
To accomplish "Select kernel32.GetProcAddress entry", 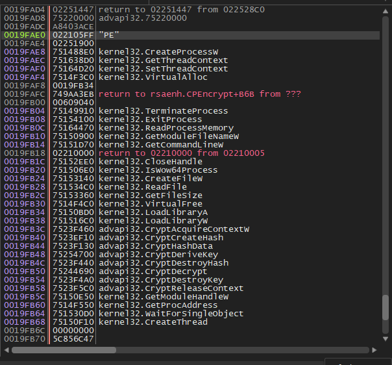I will [x=158, y=305].
